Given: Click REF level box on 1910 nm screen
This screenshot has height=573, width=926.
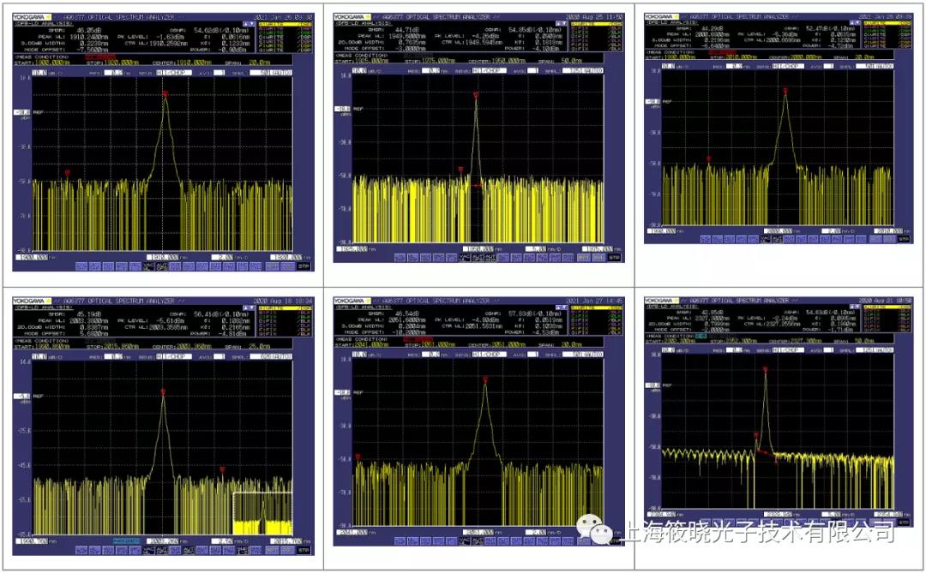Looking at the screenshot, I should click(x=22, y=112).
